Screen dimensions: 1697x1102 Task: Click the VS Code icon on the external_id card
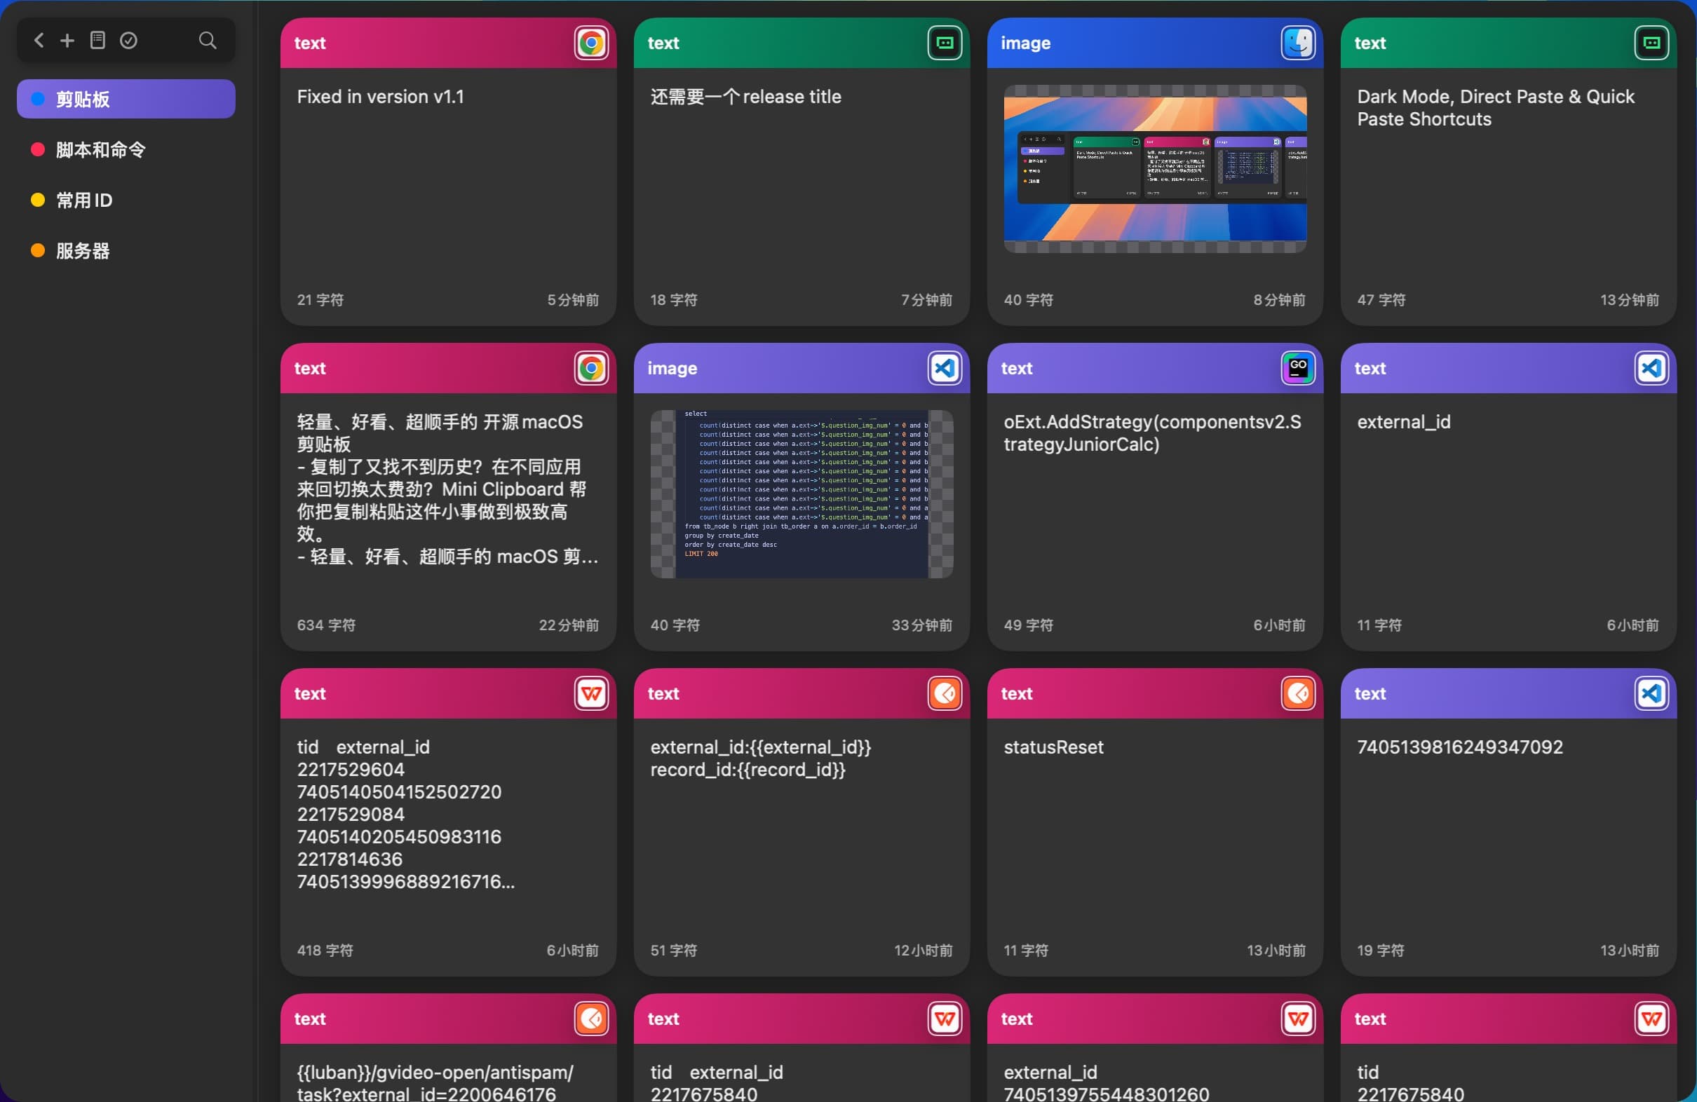pos(1651,368)
